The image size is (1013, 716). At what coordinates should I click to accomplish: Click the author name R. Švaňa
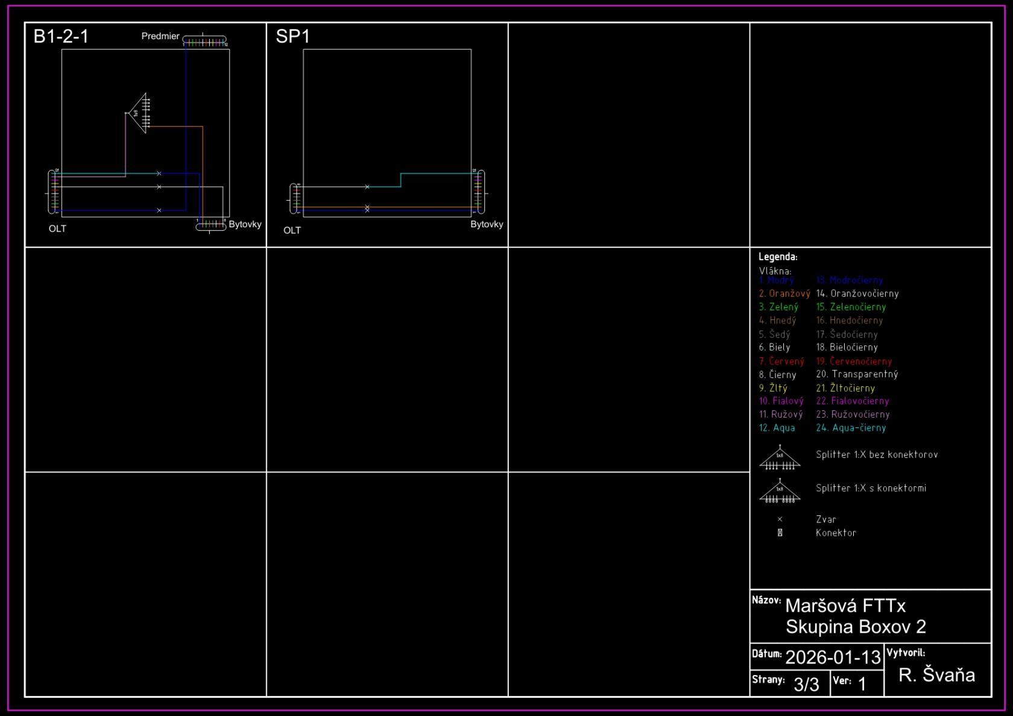[x=936, y=675]
